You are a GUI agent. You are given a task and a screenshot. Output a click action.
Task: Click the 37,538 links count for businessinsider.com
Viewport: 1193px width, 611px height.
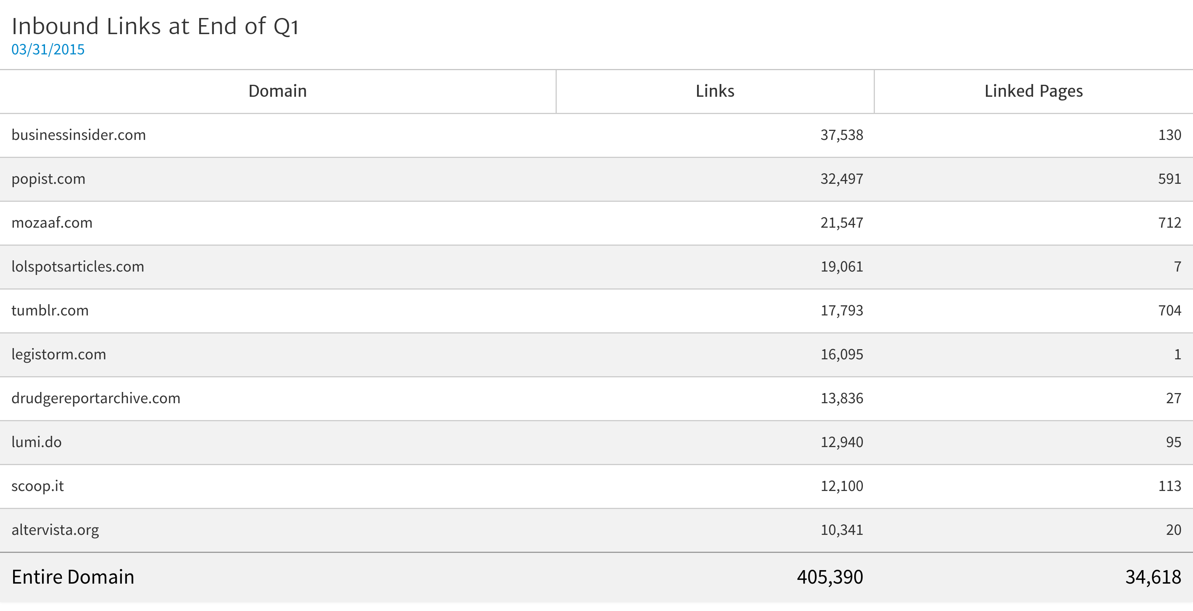click(x=841, y=135)
